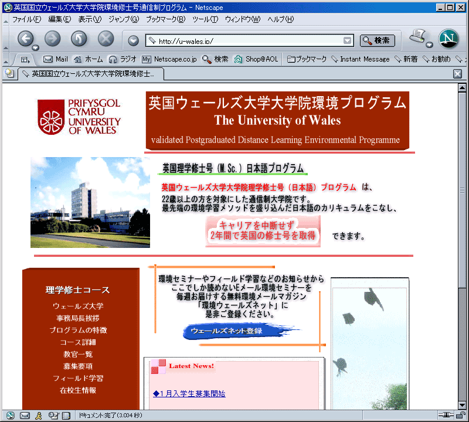Click the campus building photo
The image size is (469, 422).
pos(90,202)
